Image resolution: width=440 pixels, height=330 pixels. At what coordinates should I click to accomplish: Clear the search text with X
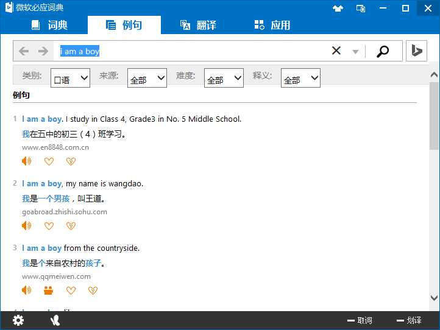point(336,51)
